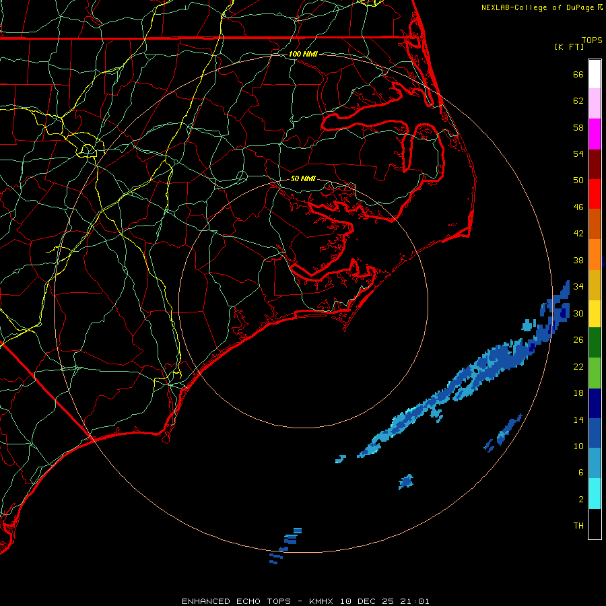Click the TH legend label
The width and height of the screenshot is (606, 606).
tap(578, 526)
